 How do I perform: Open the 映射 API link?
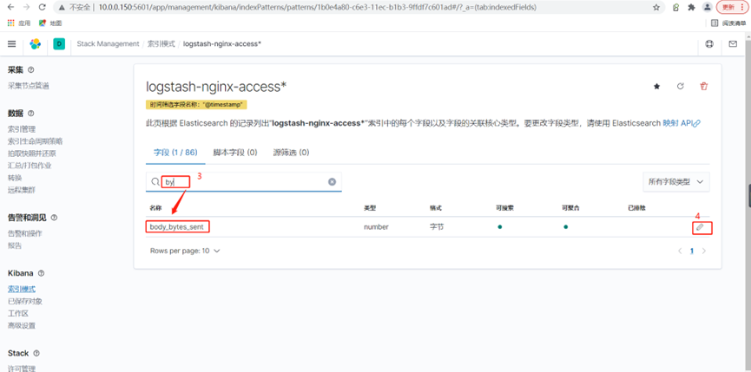tap(682, 123)
